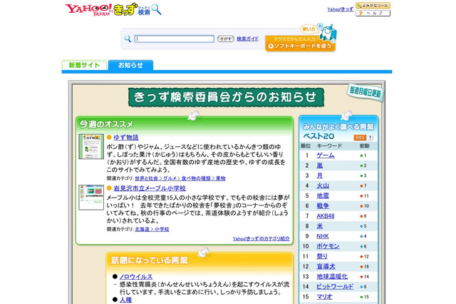Select ranking keyword NHK

click(323, 236)
